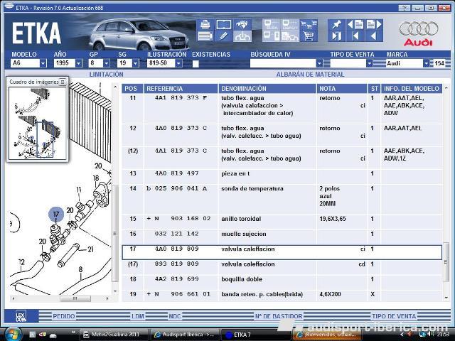This screenshot has width=455, height=341.
Task: Open the Búsqueda IV dropdown arrow
Action: pos(319,63)
